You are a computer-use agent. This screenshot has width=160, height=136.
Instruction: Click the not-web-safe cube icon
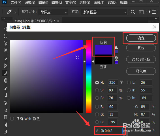click(116, 58)
